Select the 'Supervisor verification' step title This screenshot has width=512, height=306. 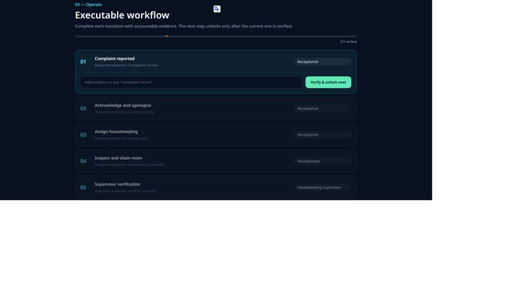coord(118,184)
